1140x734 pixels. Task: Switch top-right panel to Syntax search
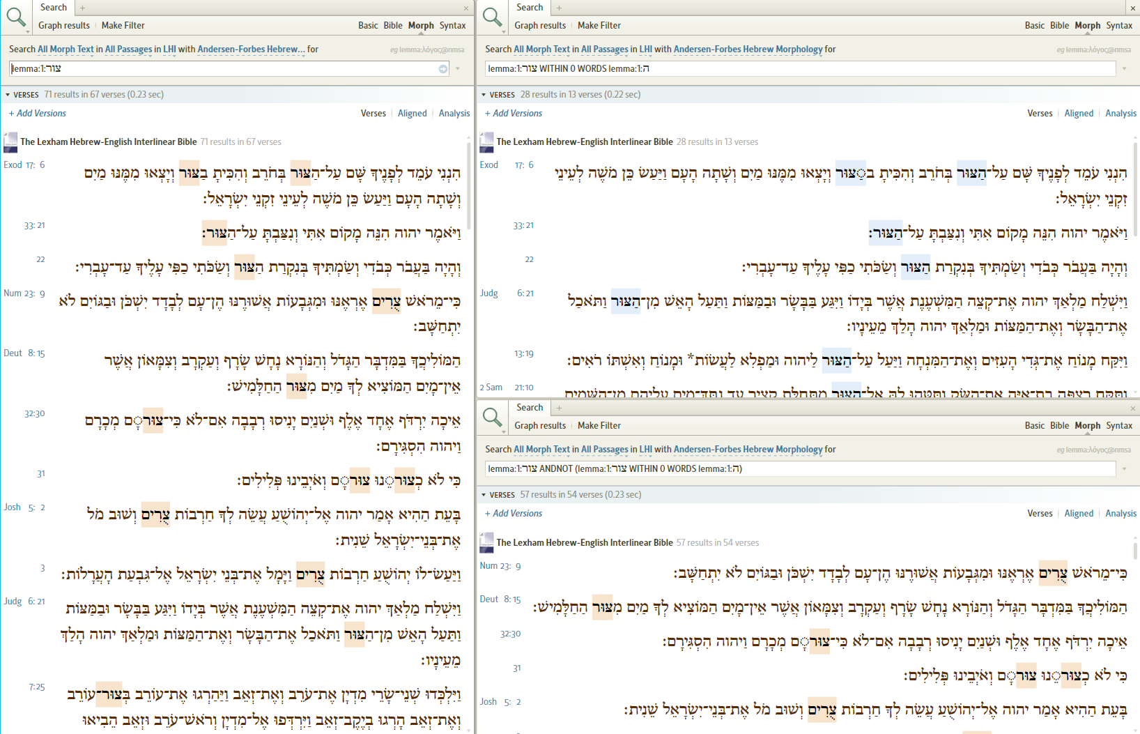[x=1119, y=25]
